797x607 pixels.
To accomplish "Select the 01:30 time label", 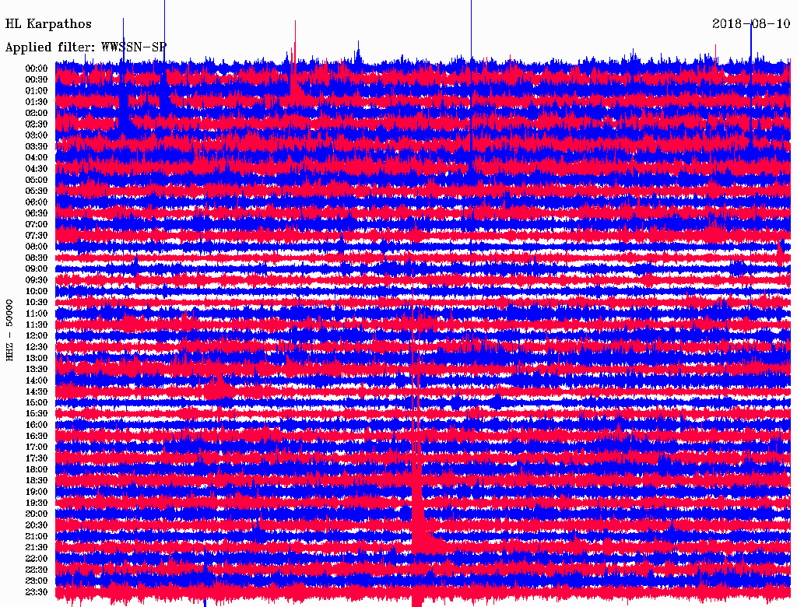I will [x=37, y=102].
